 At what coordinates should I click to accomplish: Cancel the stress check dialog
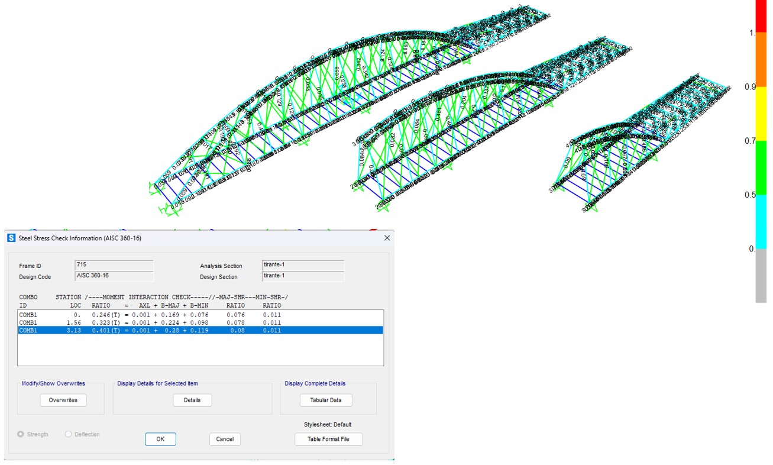(x=225, y=439)
